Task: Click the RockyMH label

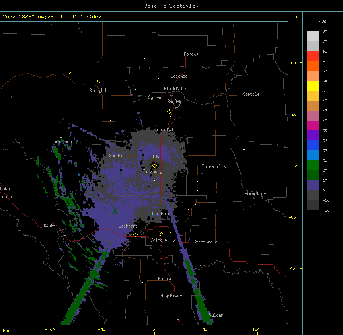Action: pos(97,90)
